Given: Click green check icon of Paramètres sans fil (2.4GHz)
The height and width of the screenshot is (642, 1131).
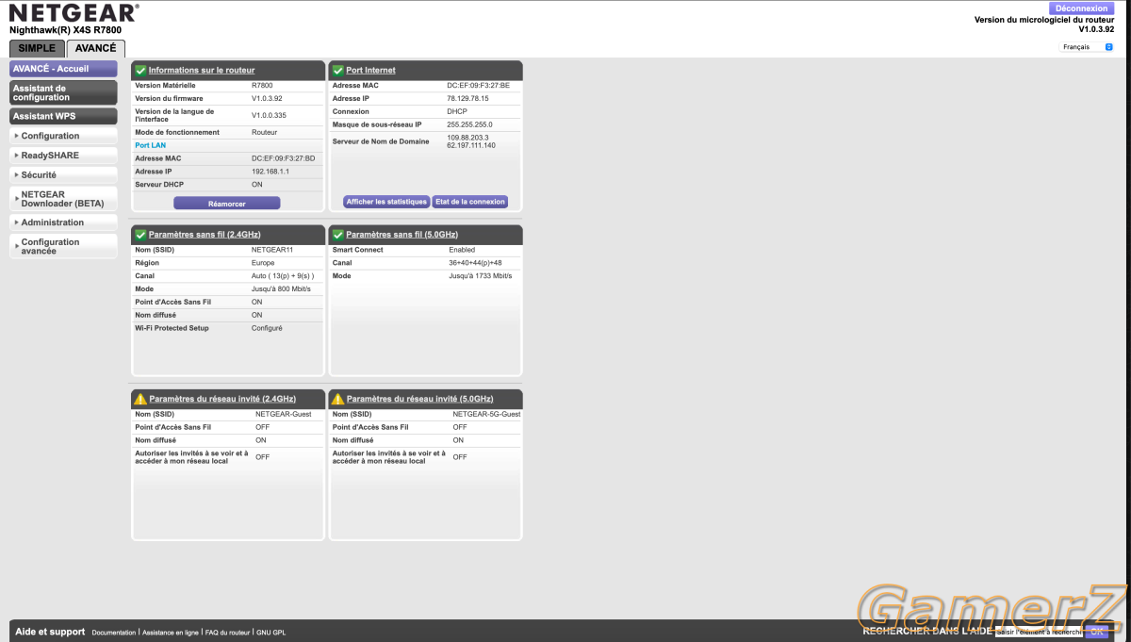Looking at the screenshot, I should 140,234.
